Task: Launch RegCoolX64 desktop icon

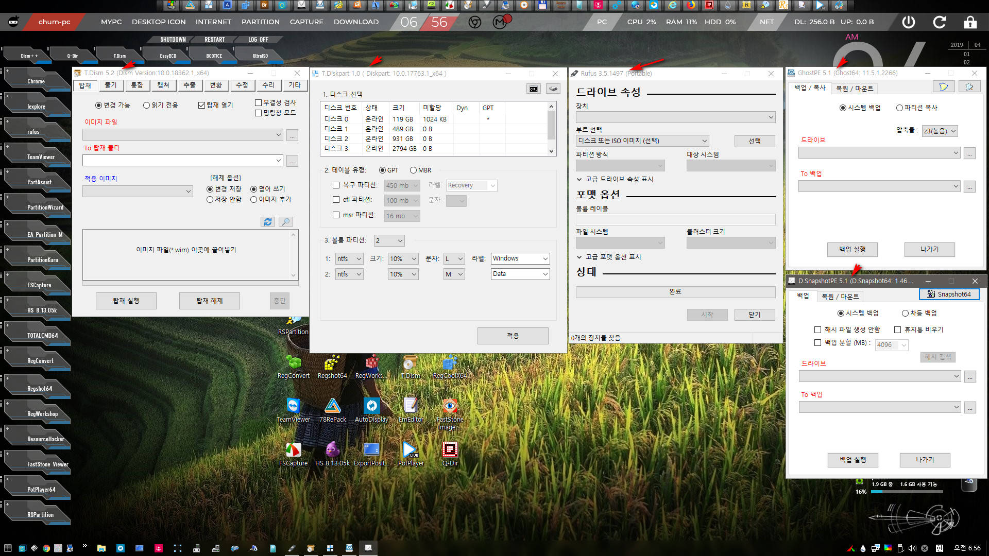Action: [450, 366]
